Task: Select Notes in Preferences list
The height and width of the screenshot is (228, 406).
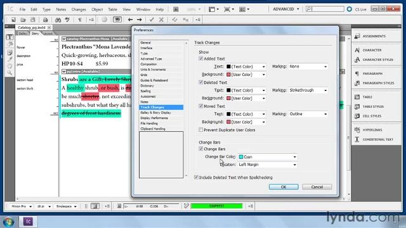Action: 144,102
